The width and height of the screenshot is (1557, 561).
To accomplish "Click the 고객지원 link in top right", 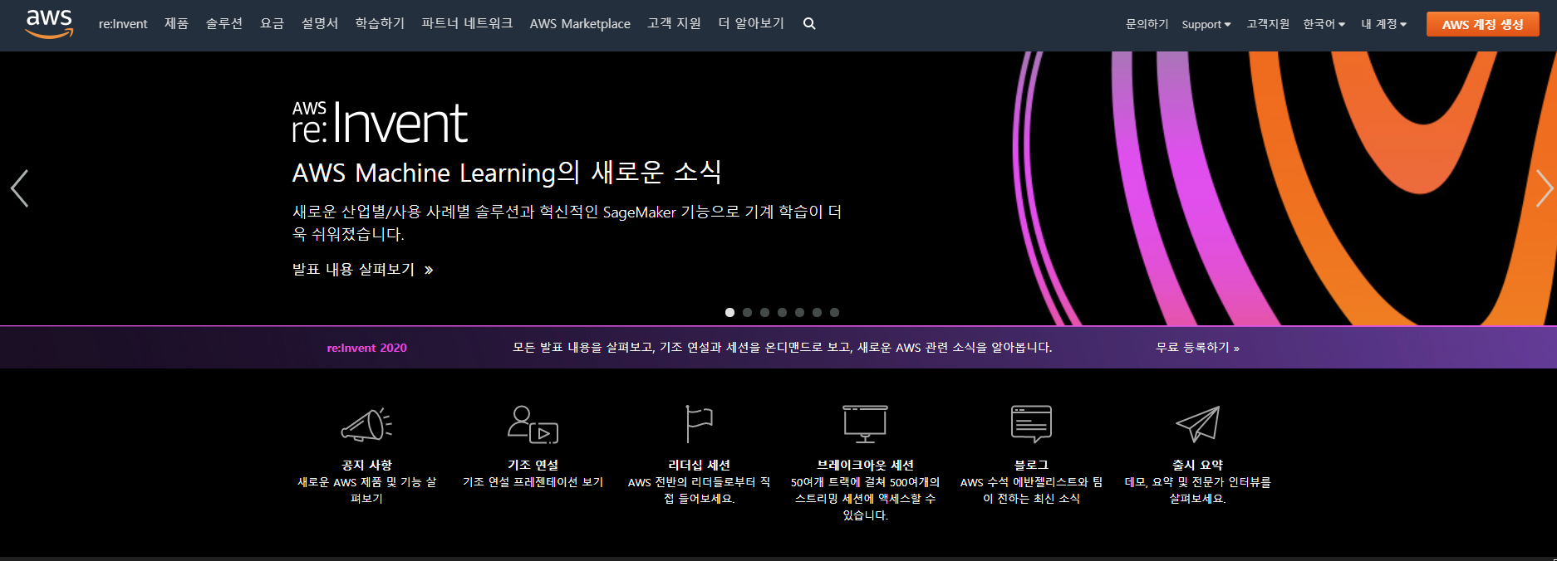I will 1268,24.
